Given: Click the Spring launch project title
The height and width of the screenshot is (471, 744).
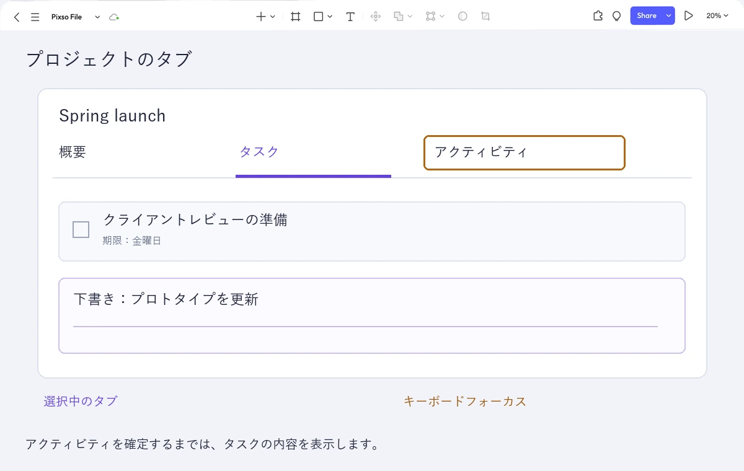Looking at the screenshot, I should point(112,116).
